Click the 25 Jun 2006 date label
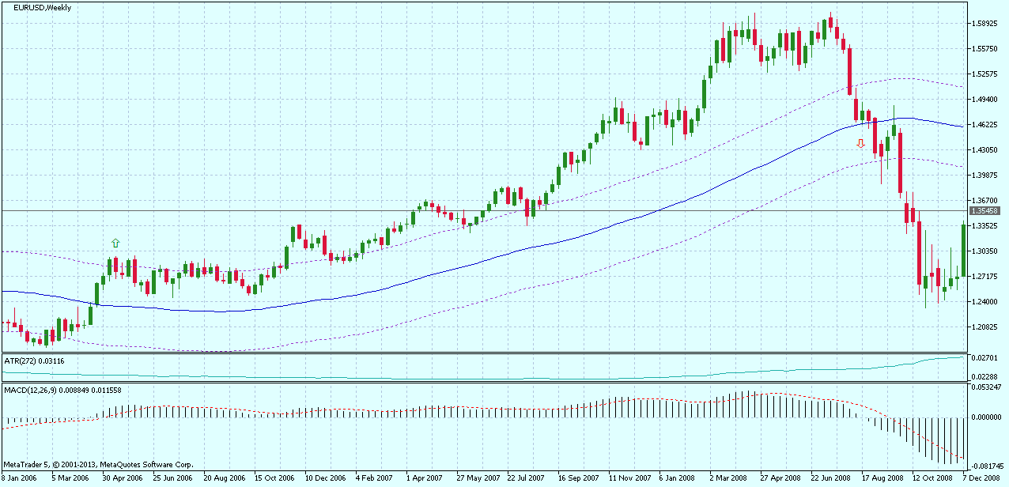This screenshot has width=1009, height=487. point(172,479)
